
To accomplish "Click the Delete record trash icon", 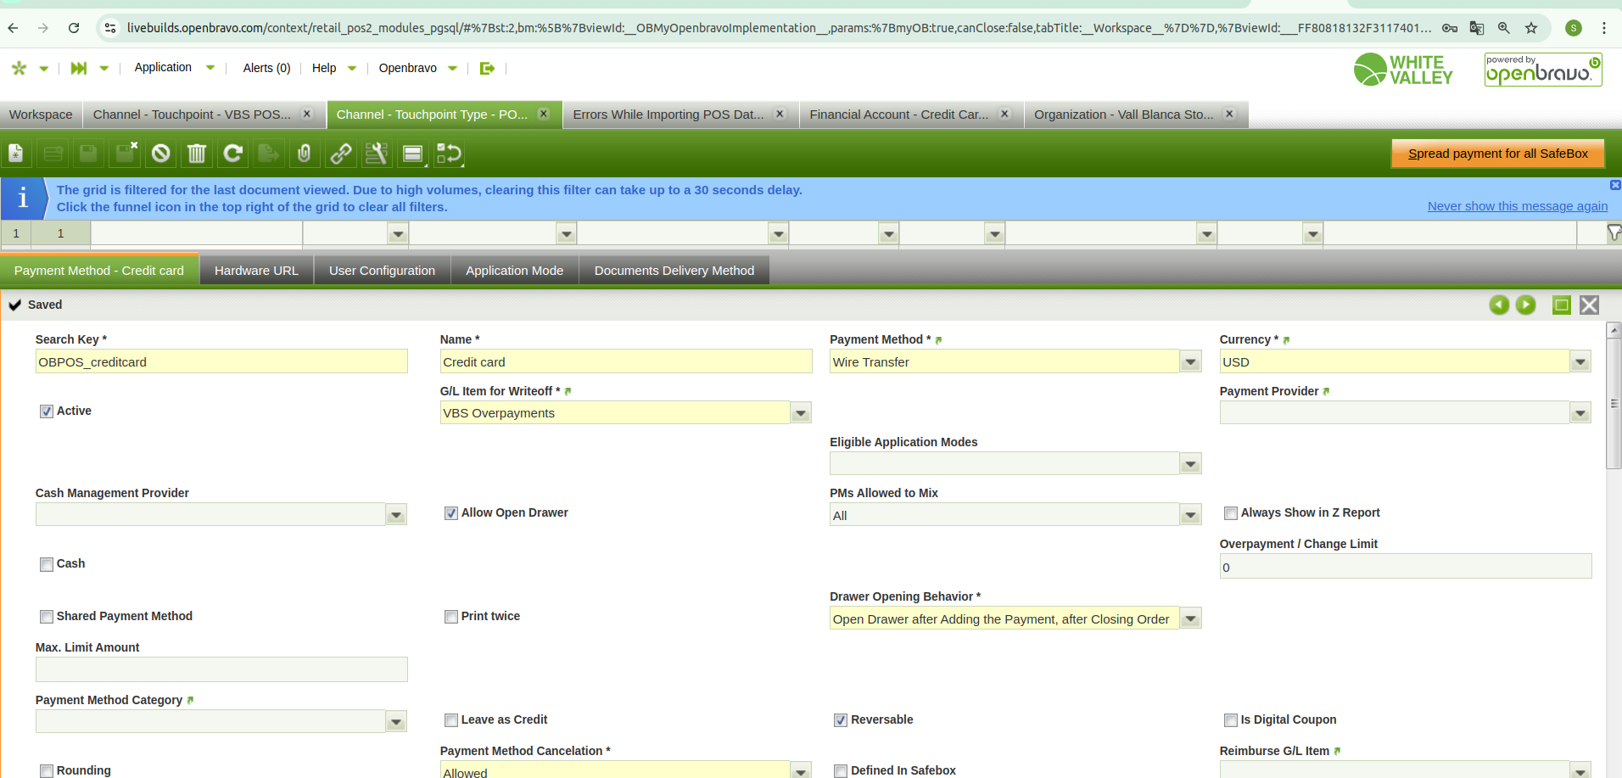I will [x=197, y=154].
